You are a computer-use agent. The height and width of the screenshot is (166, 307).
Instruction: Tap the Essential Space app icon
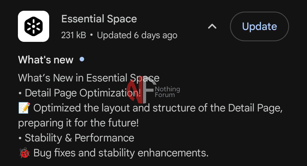(34, 26)
